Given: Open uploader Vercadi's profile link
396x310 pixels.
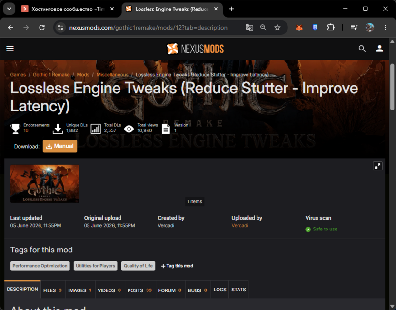Looking at the screenshot, I should (x=240, y=225).
